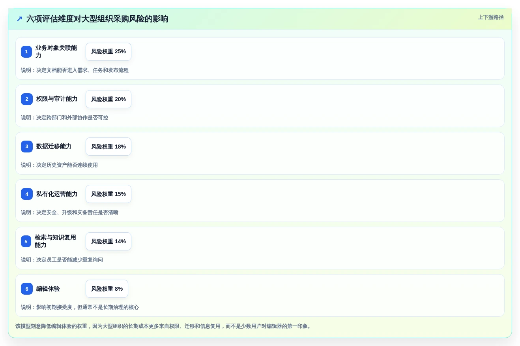Select step number 3 badge

pyautogui.click(x=27, y=147)
